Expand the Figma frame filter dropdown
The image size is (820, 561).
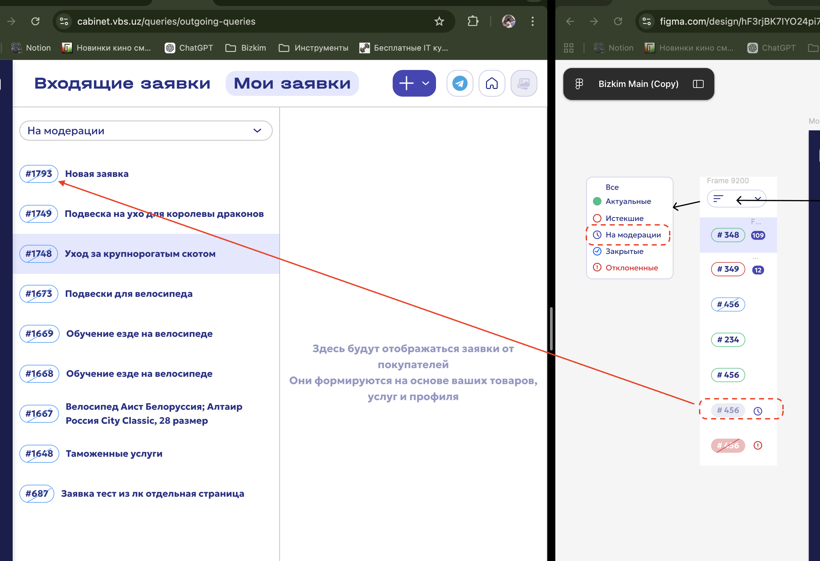point(757,199)
